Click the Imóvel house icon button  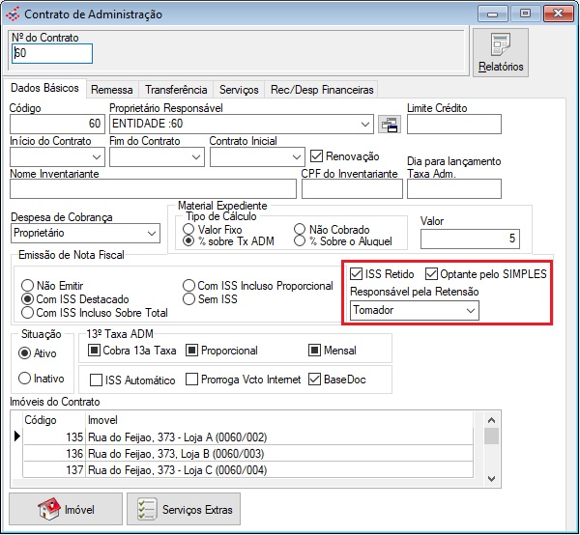coord(66,509)
